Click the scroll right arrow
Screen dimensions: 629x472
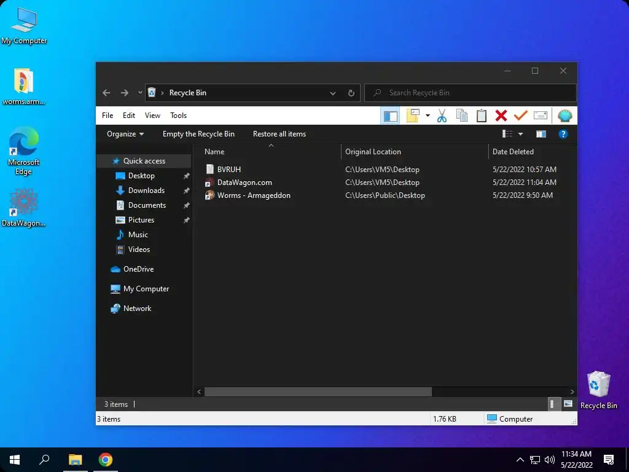tap(572, 391)
